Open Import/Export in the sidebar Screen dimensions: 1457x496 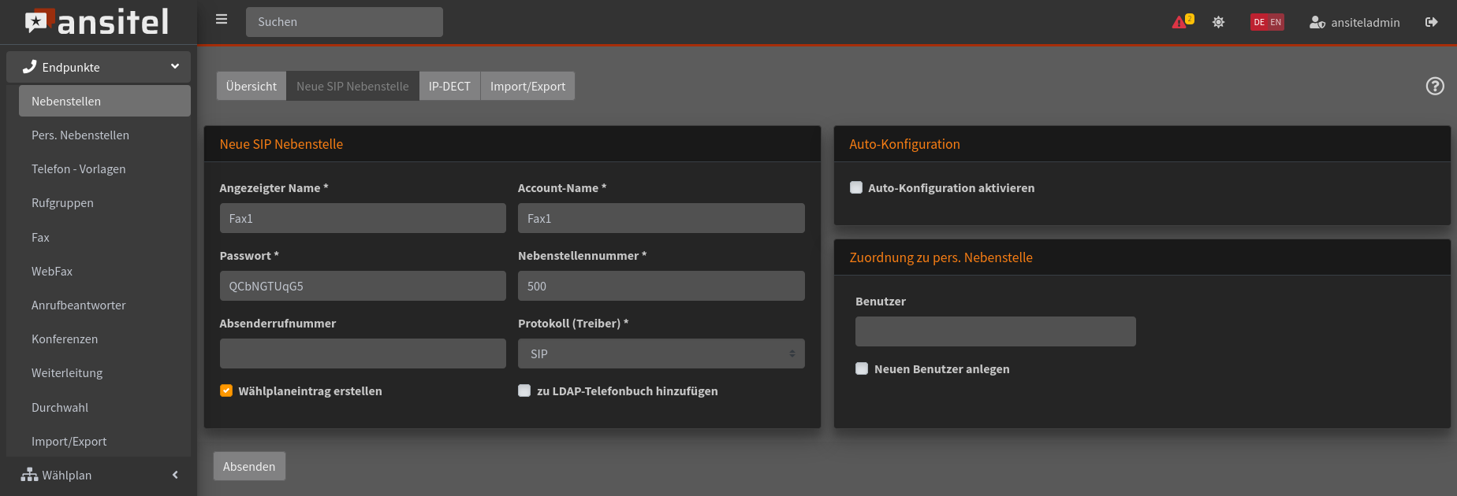pos(105,441)
